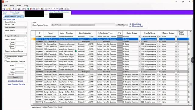Toggle Table/Form view toolbar icon

[x=60, y=9]
